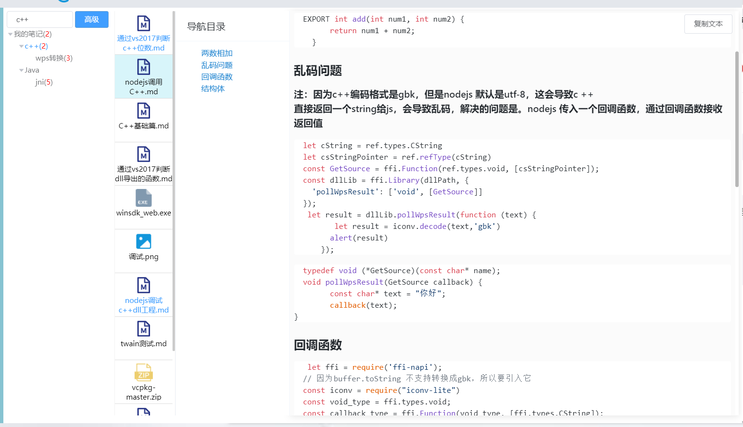Select the c++(2) tree node
Screen dimensions: 743x427
coord(36,46)
